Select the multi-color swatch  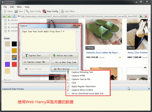click(14, 58)
